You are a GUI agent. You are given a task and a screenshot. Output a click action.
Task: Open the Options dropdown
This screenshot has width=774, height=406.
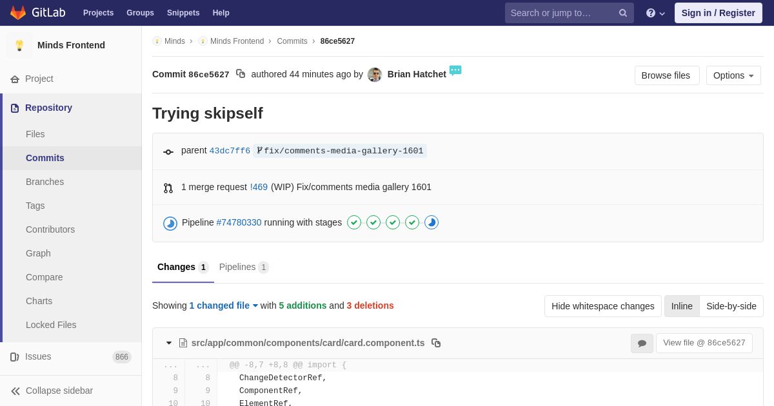pyautogui.click(x=733, y=75)
